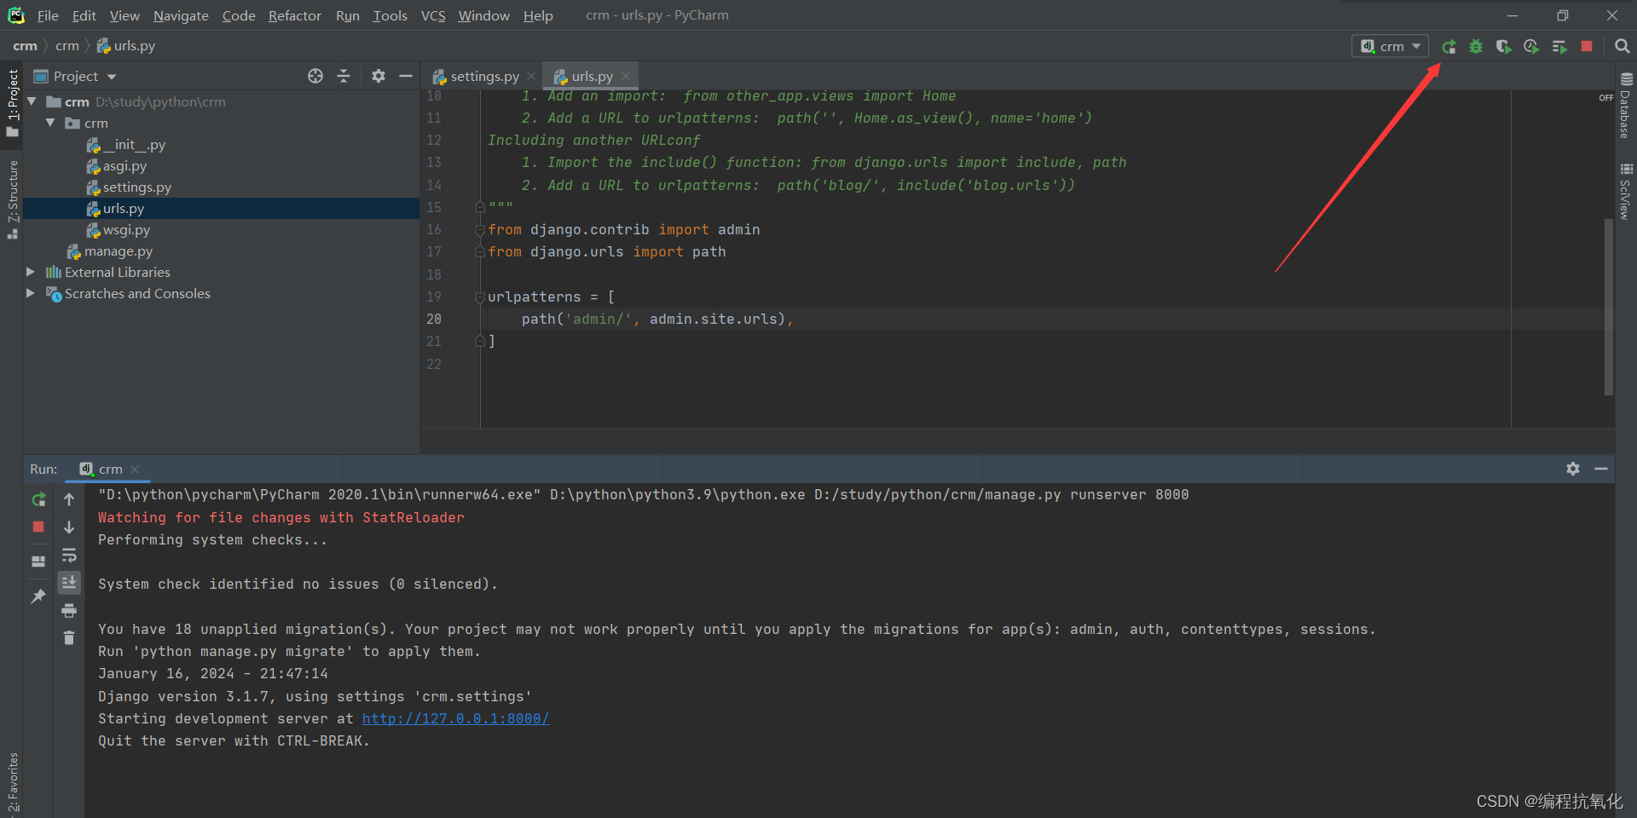The height and width of the screenshot is (818, 1637).
Task: Open the 1: Project side tool tab
Action: [12, 103]
